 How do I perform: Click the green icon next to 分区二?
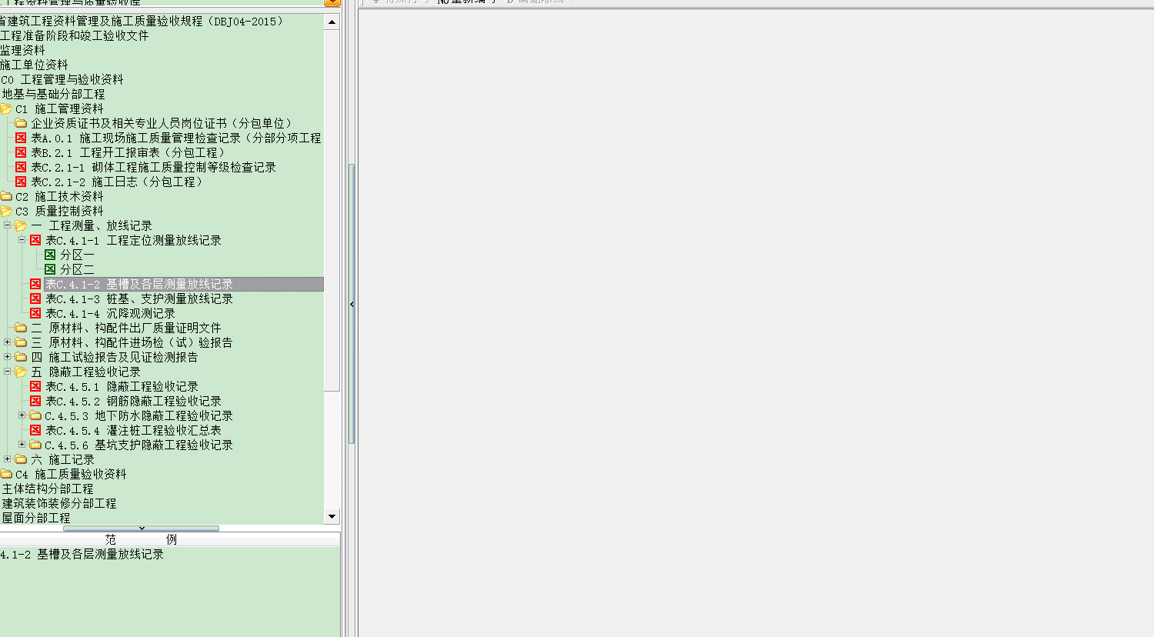(x=50, y=269)
